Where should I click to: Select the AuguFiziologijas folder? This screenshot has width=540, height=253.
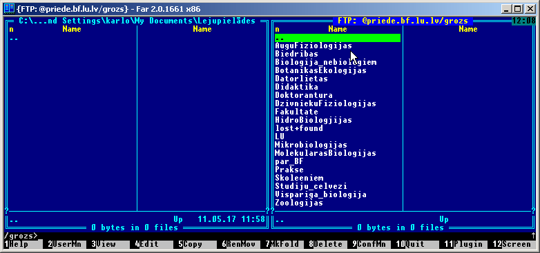[314, 45]
